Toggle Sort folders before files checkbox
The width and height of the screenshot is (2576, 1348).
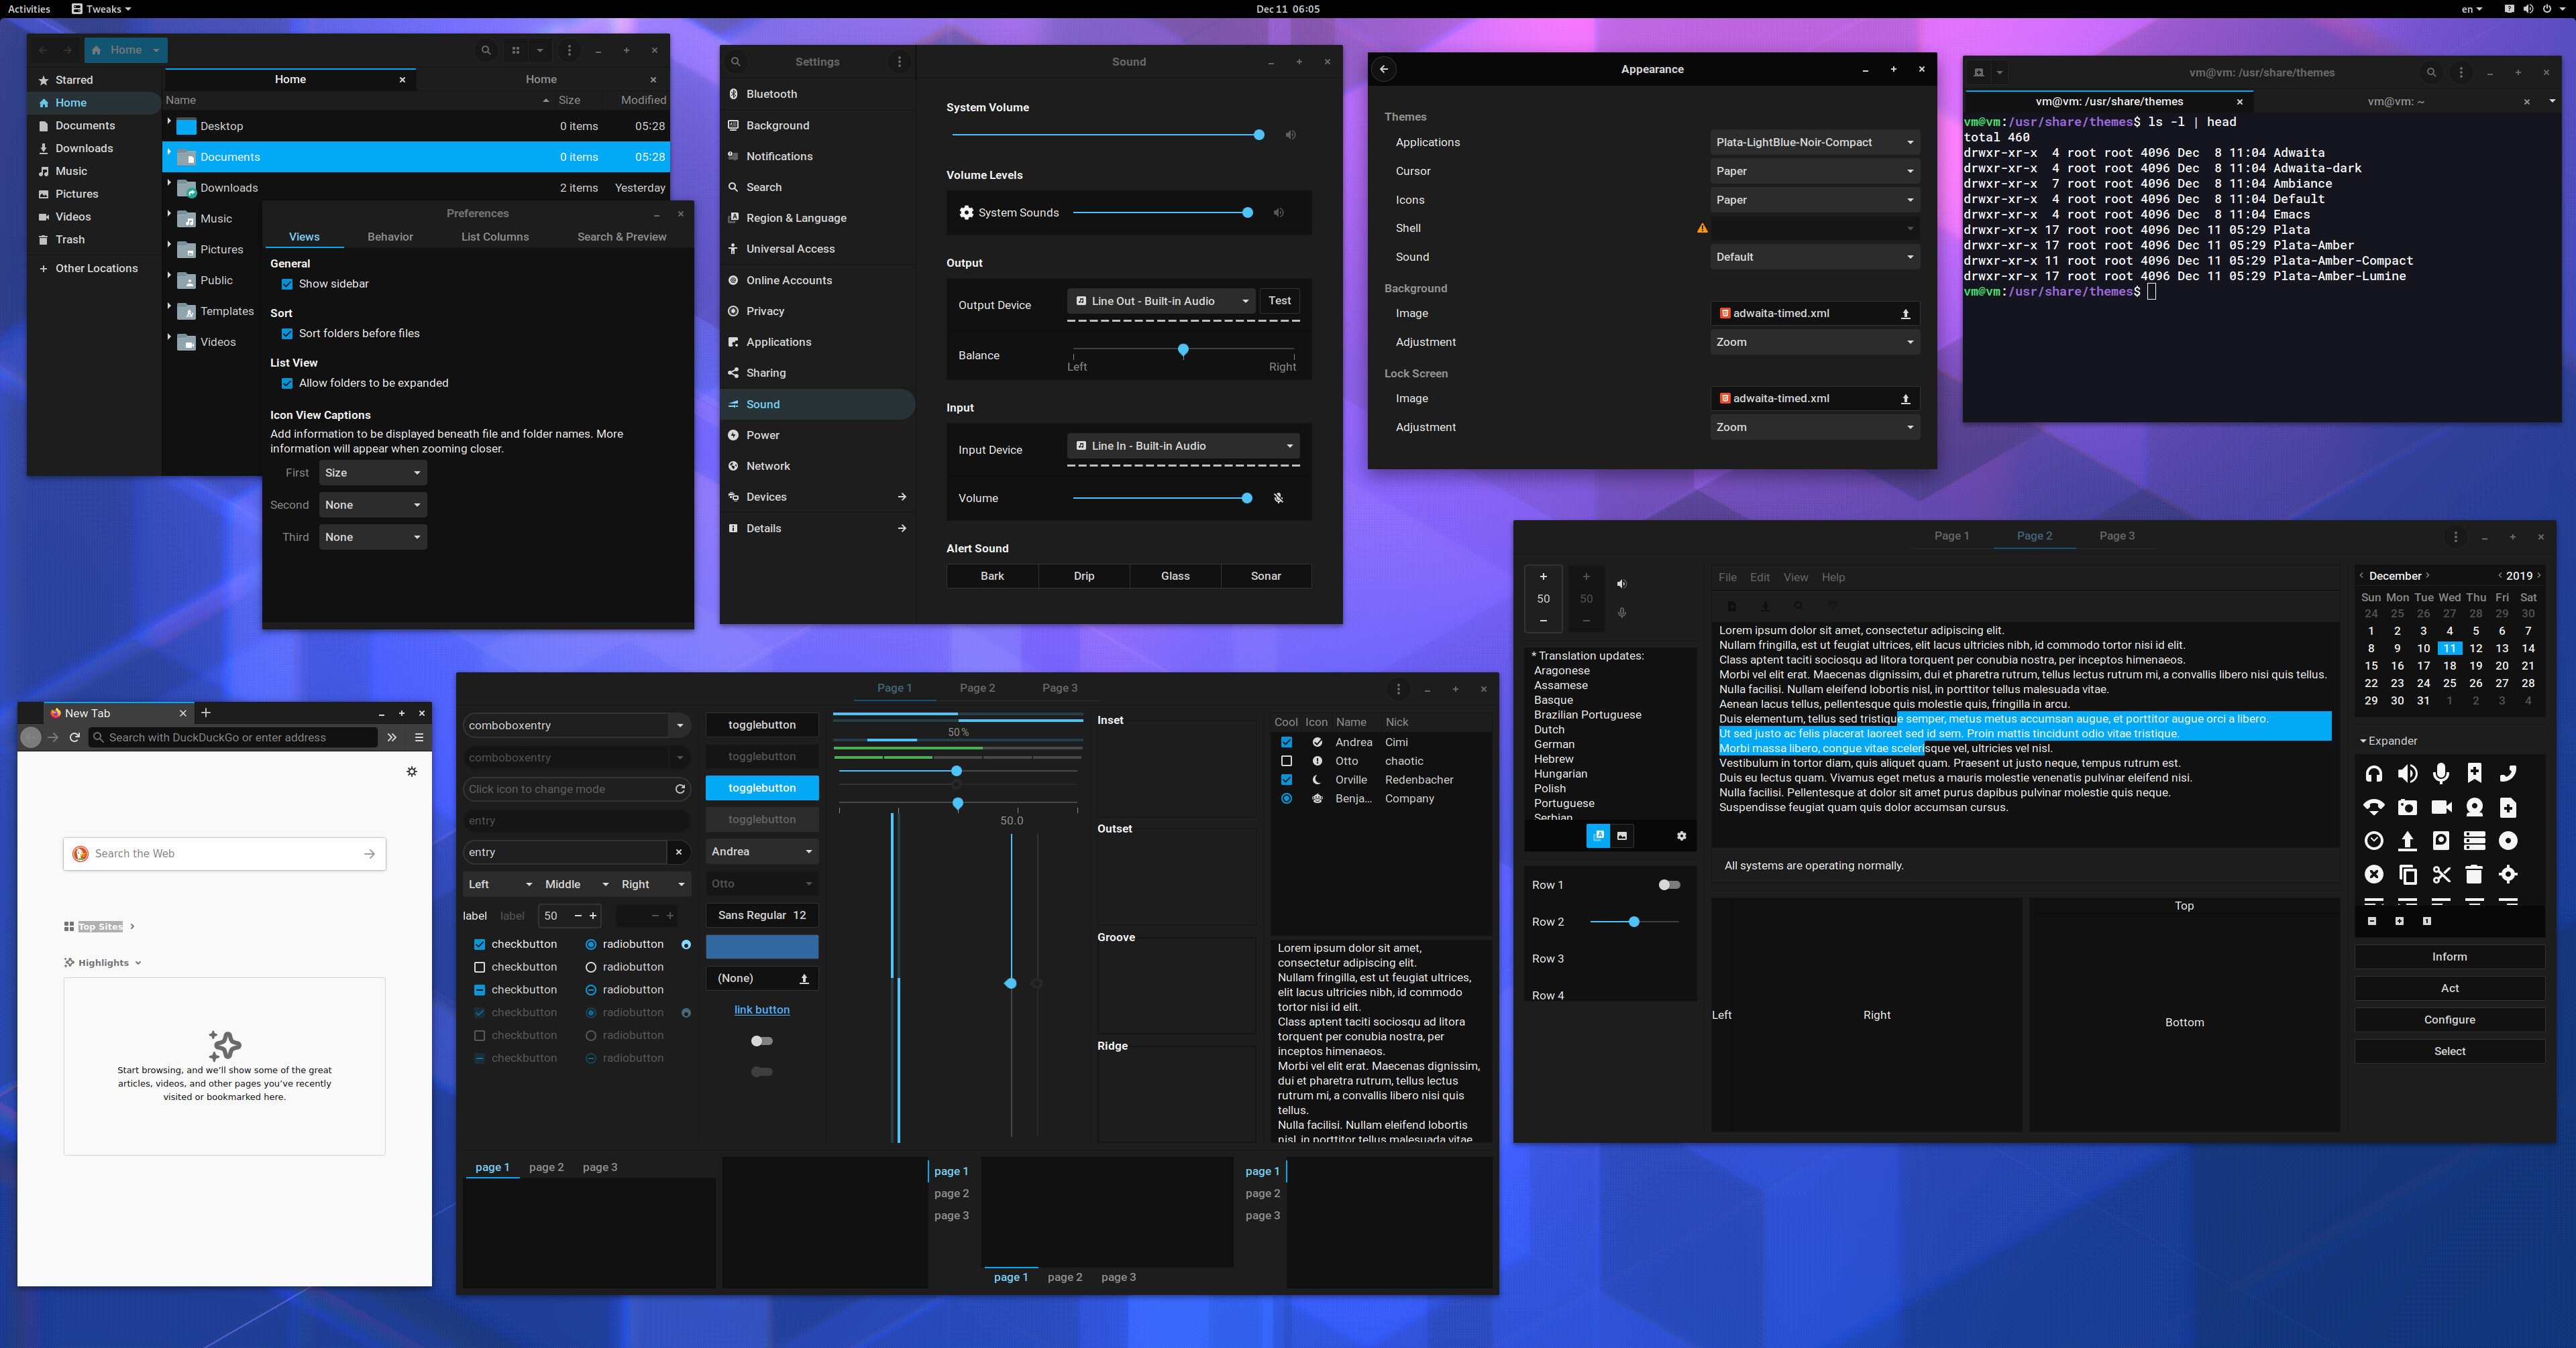(x=287, y=334)
